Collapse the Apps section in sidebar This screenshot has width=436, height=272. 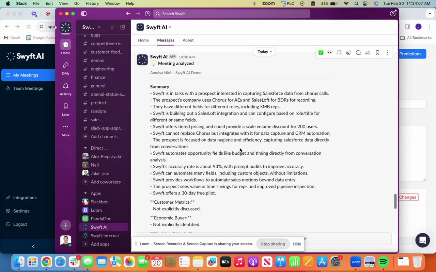point(85,193)
